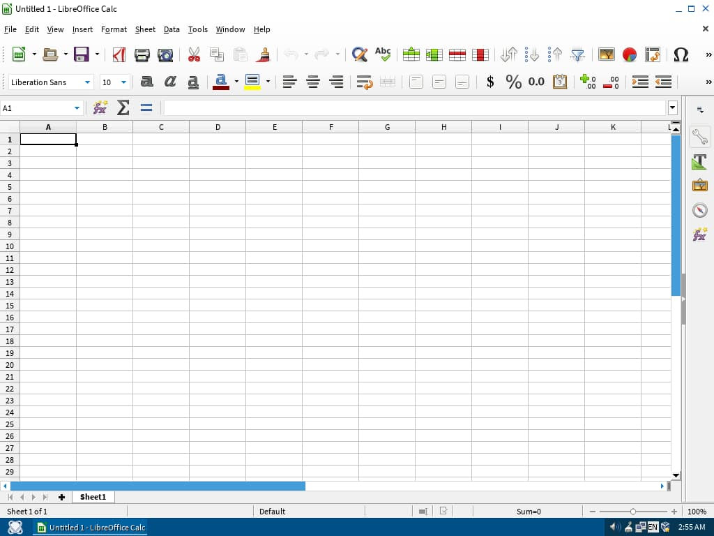Expand the Name Box dropdown

coord(78,108)
